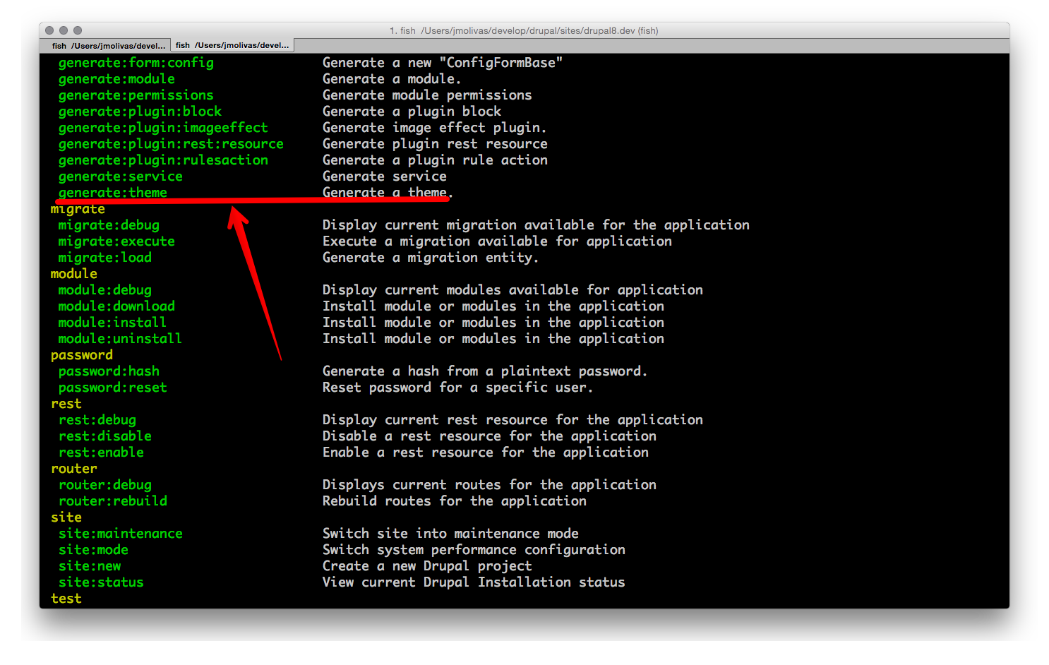Click the description "Generate a module."
Screen dimensions: 1049x665
392,79
